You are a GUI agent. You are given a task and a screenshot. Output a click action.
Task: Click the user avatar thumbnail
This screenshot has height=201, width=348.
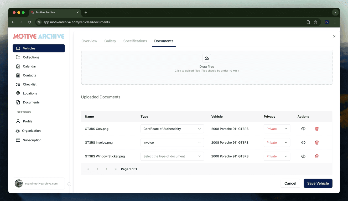point(19,184)
